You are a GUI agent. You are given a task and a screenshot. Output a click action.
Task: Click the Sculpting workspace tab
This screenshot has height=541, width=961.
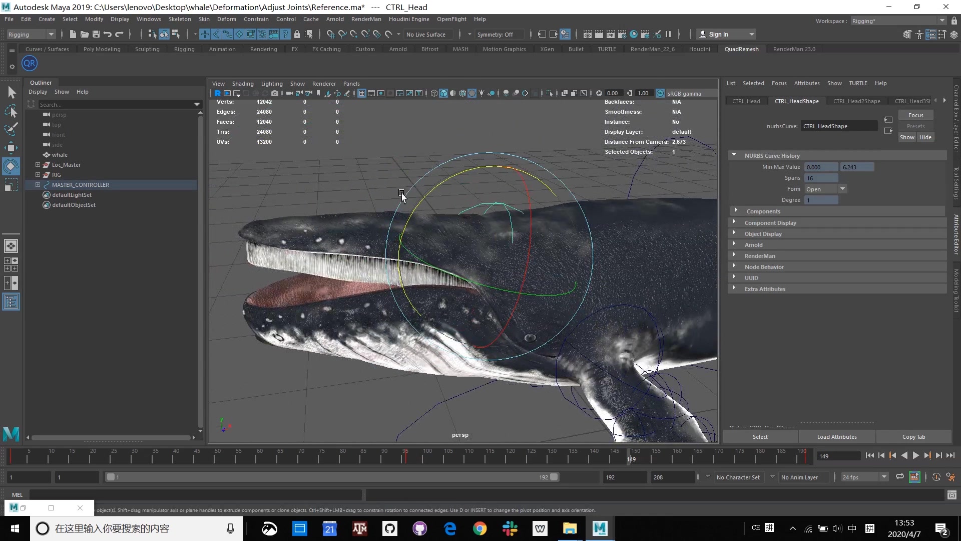click(x=147, y=49)
